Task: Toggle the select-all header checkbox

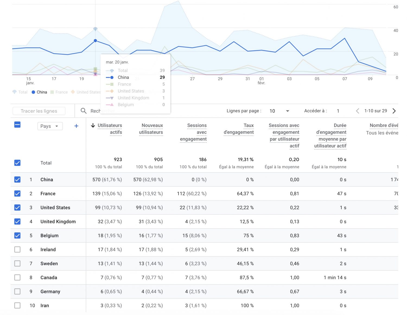Action: [x=17, y=125]
